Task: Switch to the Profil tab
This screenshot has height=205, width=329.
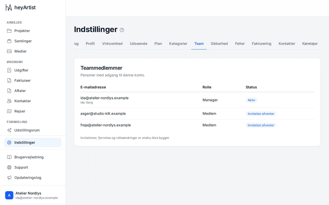Action: click(x=90, y=44)
